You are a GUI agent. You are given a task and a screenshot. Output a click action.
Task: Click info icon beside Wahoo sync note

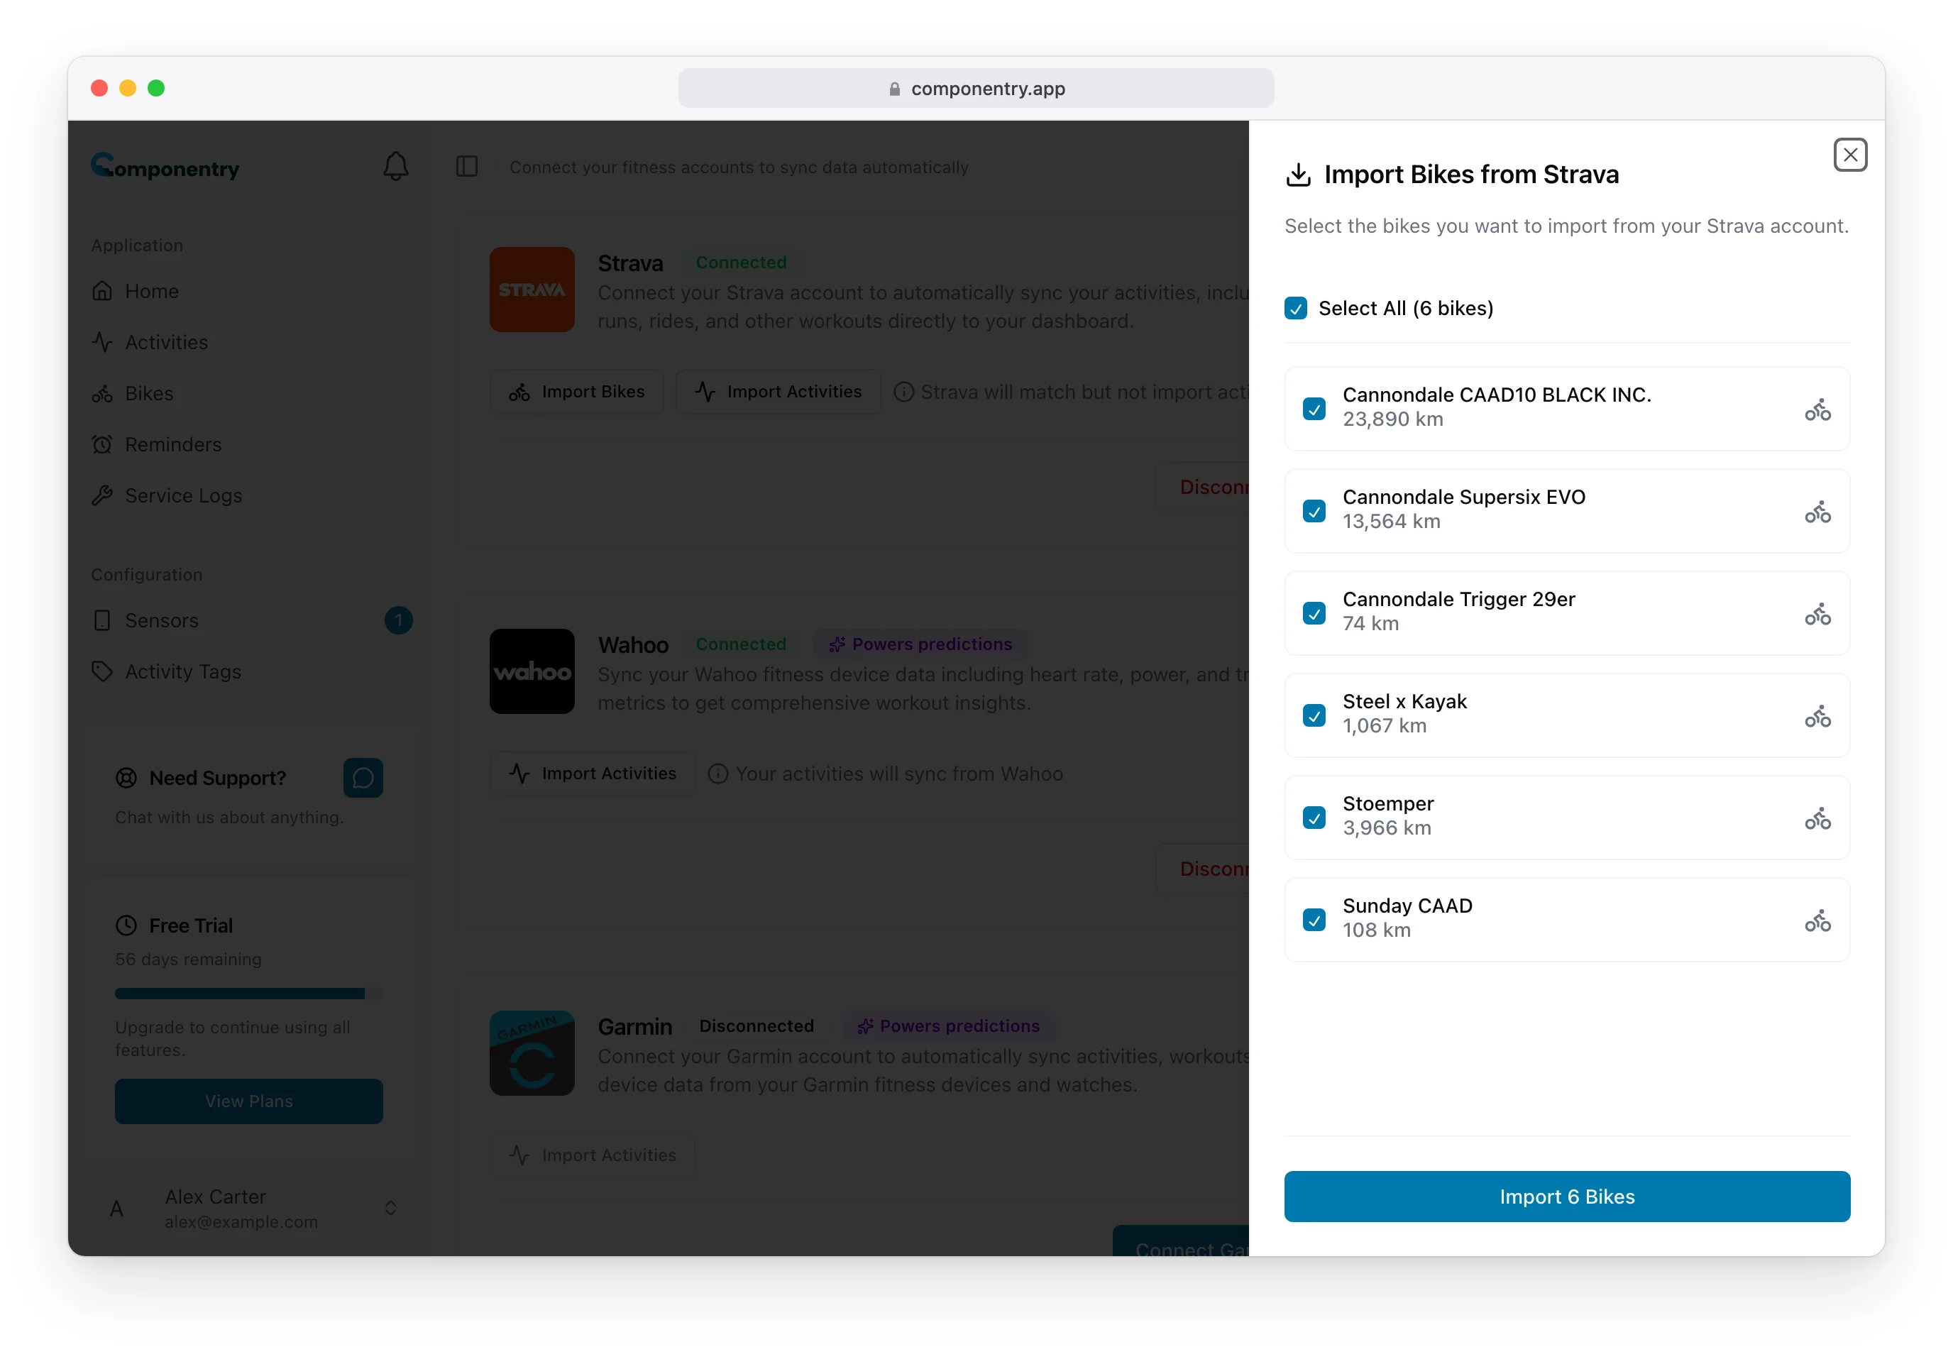click(x=717, y=773)
